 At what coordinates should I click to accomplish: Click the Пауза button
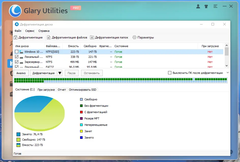point(71,73)
